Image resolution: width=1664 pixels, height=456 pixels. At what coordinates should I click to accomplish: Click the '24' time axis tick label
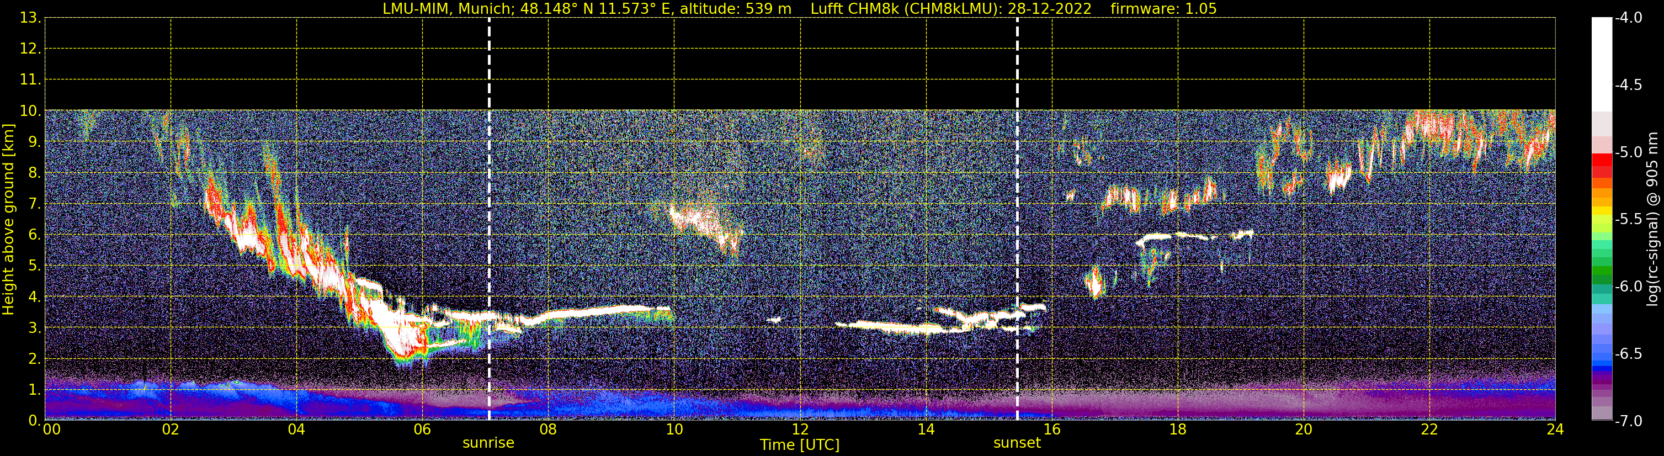pos(1555,430)
